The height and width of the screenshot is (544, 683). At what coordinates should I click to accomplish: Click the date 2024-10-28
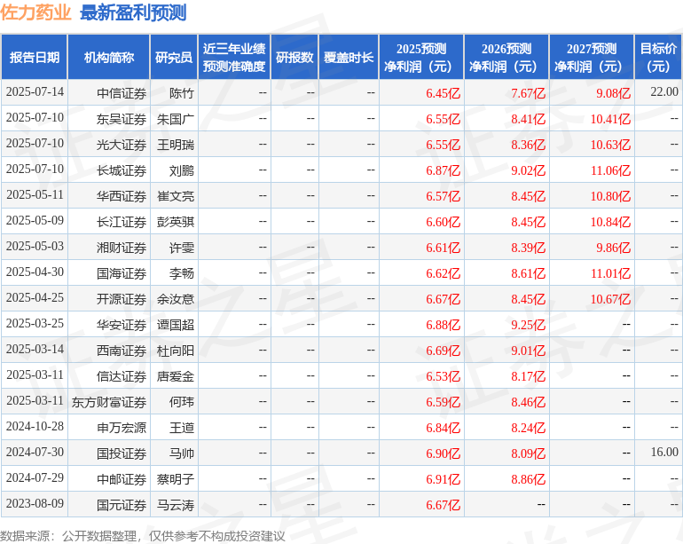35,426
